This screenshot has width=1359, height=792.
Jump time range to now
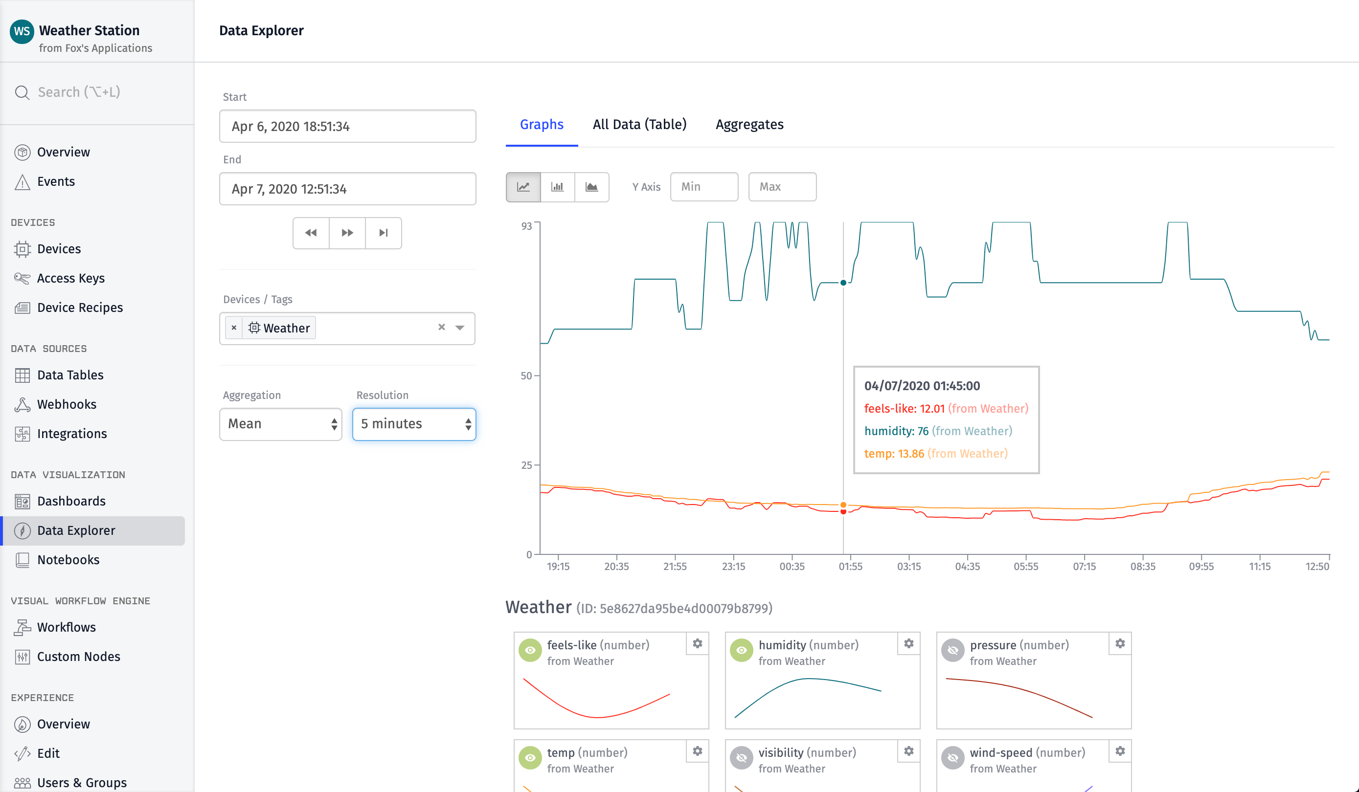coord(384,233)
